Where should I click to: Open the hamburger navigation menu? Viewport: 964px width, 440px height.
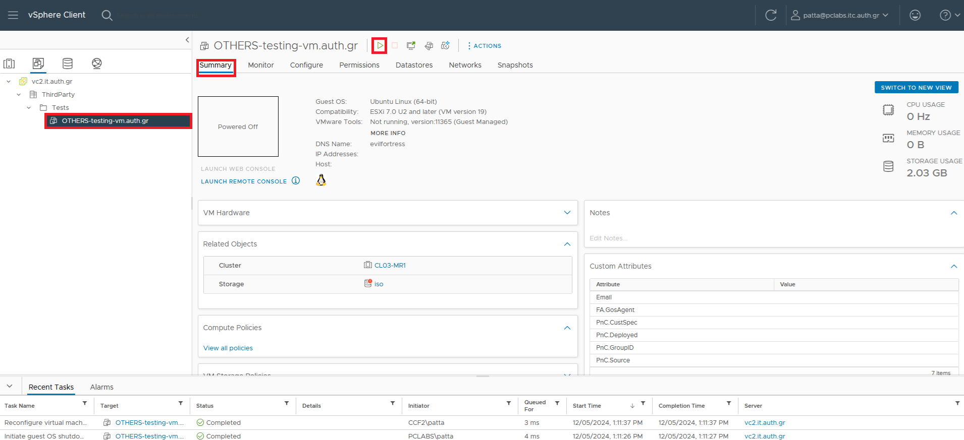(x=13, y=15)
